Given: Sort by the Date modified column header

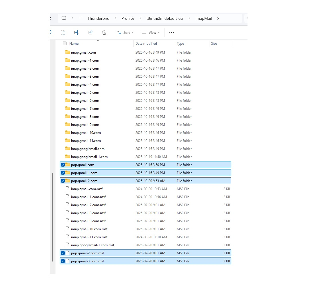Looking at the screenshot, I should pyautogui.click(x=146, y=44).
